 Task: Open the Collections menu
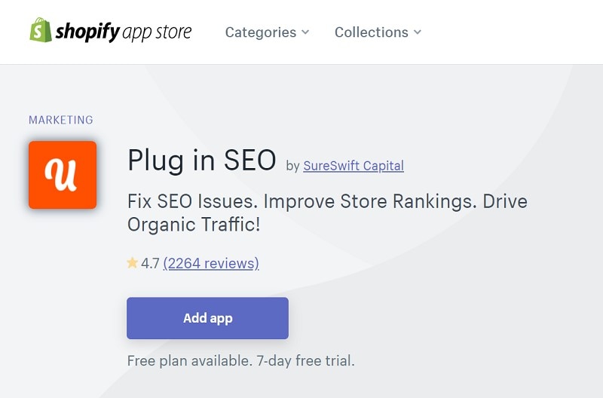pos(372,32)
